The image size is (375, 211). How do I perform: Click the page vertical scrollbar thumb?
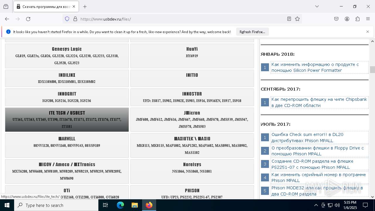click(x=372, y=69)
